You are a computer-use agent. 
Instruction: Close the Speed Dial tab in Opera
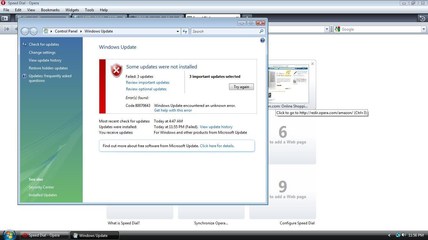[x=237, y=17]
